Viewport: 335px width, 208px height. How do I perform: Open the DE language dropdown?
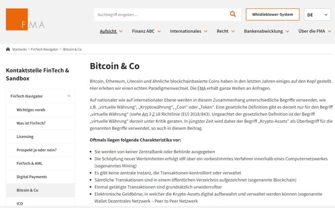pyautogui.click(x=318, y=15)
